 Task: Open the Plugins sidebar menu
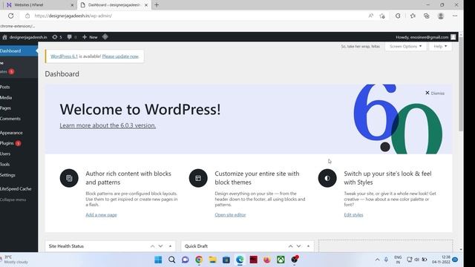coord(19,143)
